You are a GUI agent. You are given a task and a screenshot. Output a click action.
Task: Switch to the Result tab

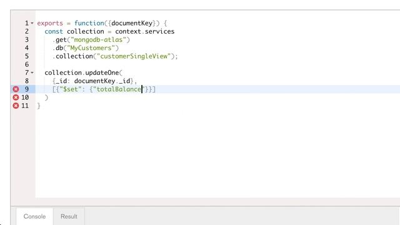pyautogui.click(x=69, y=216)
